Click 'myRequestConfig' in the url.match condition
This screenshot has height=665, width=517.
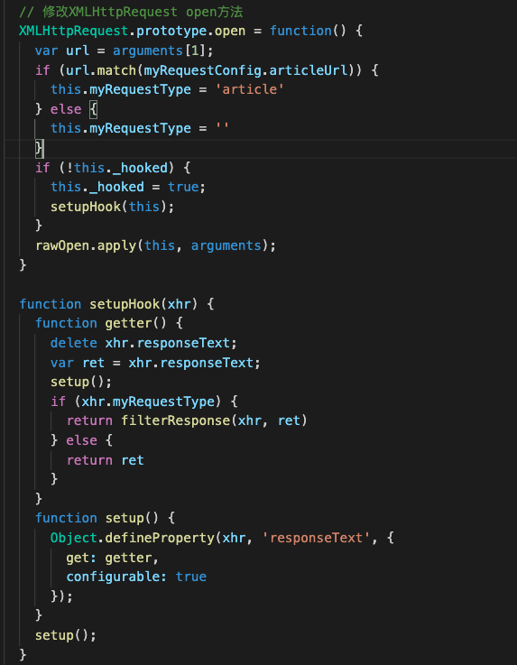pyautogui.click(x=202, y=70)
